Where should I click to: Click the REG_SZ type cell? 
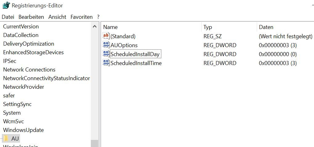coord(212,36)
